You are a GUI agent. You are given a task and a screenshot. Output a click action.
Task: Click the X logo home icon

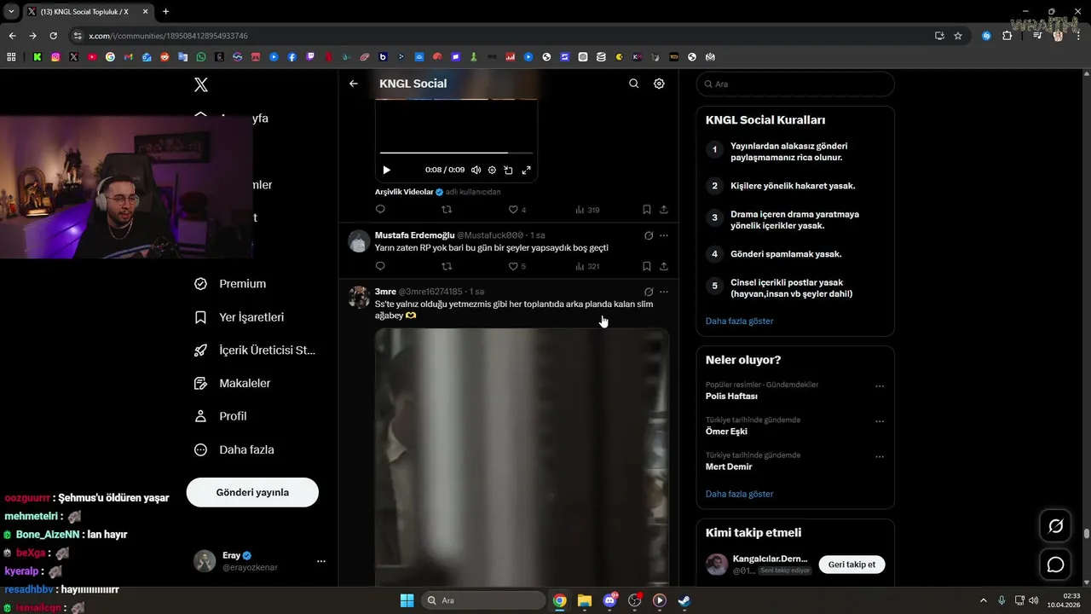pyautogui.click(x=201, y=84)
